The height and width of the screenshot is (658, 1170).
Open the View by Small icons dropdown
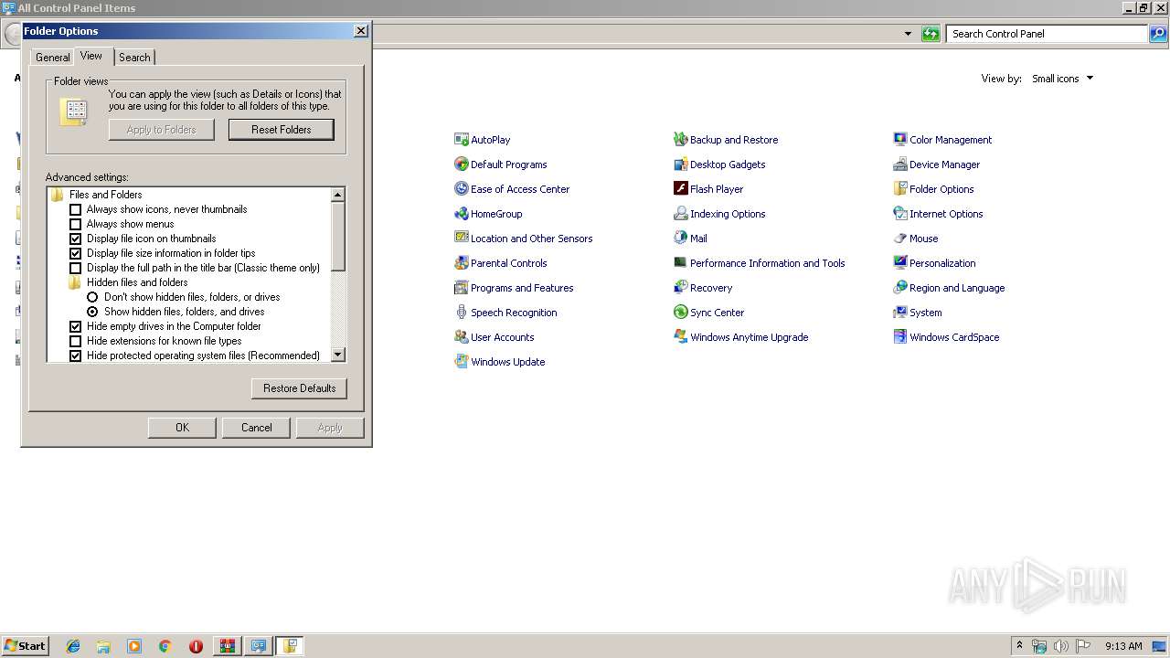click(1062, 79)
